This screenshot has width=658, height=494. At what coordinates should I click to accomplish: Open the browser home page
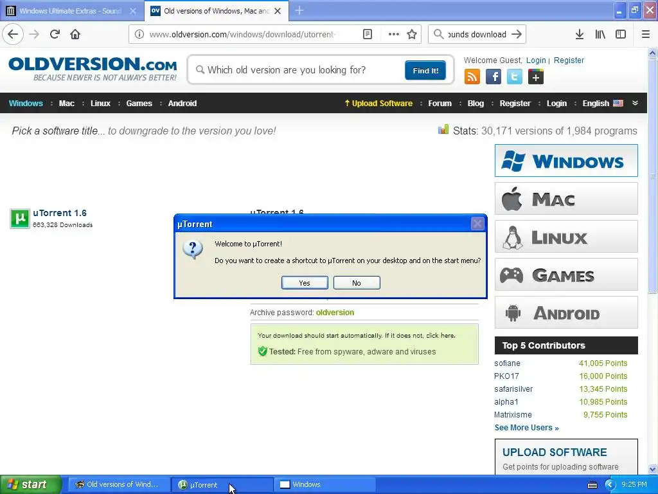tap(75, 34)
